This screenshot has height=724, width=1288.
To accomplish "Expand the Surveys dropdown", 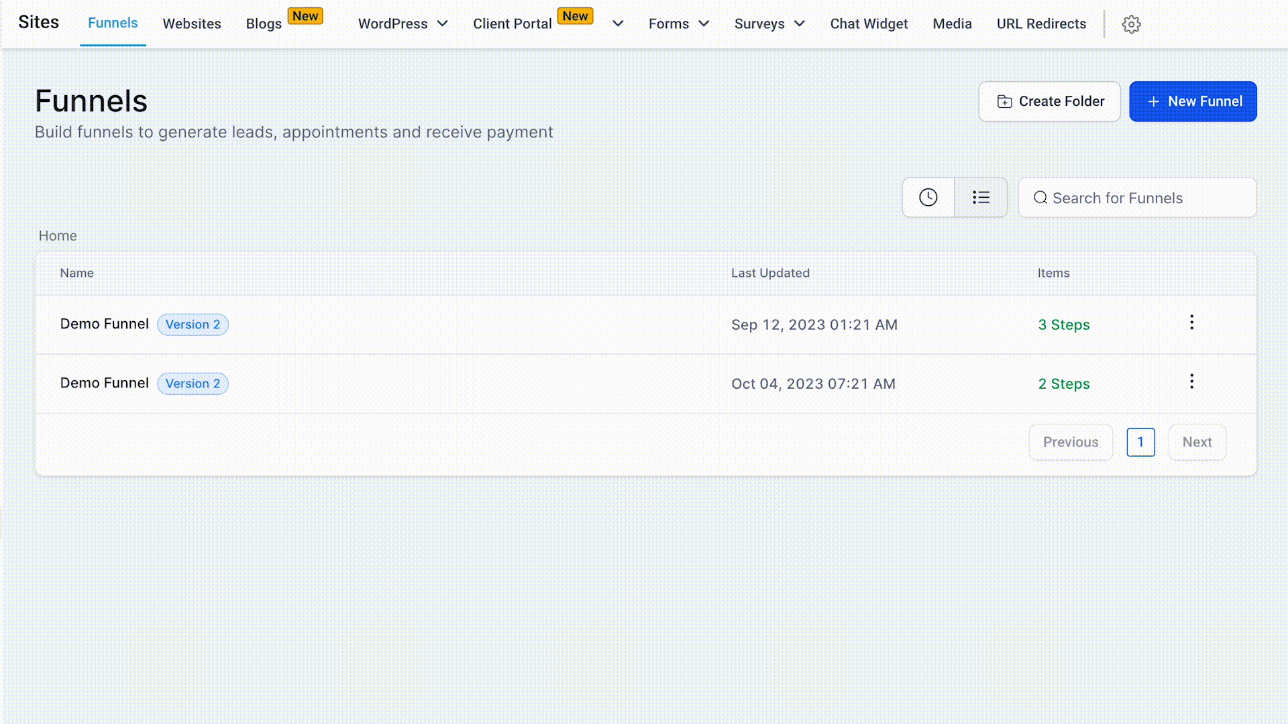I will (x=769, y=24).
